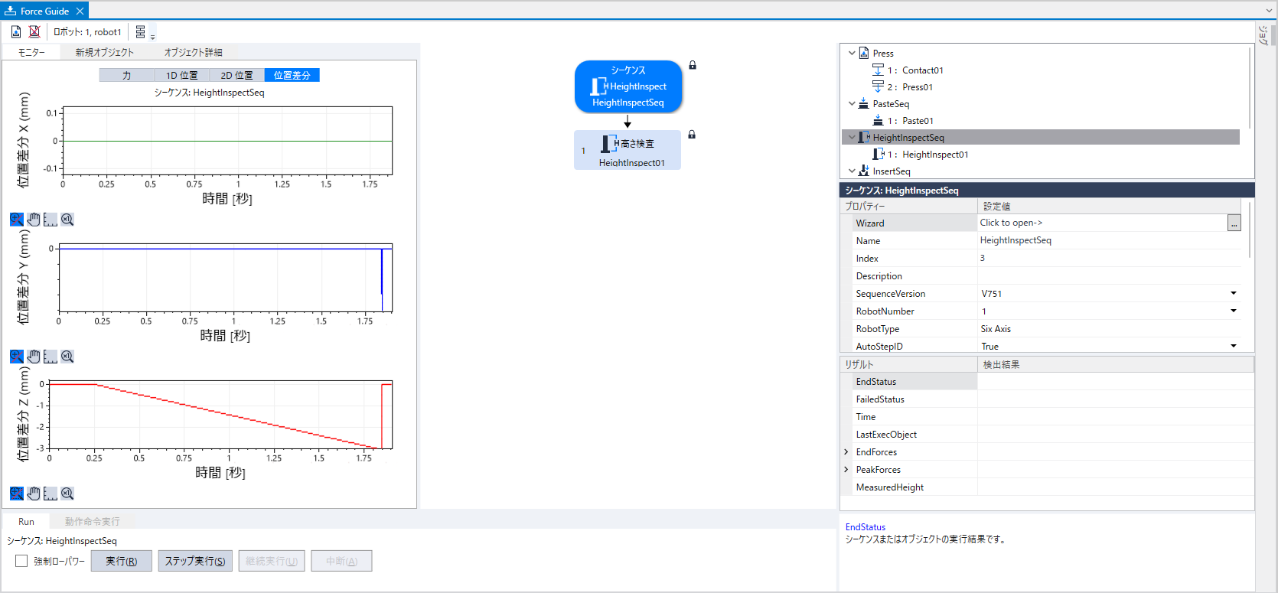The image size is (1278, 593).
Task: Toggle the zoom tool under the X graph
Action: [17, 220]
